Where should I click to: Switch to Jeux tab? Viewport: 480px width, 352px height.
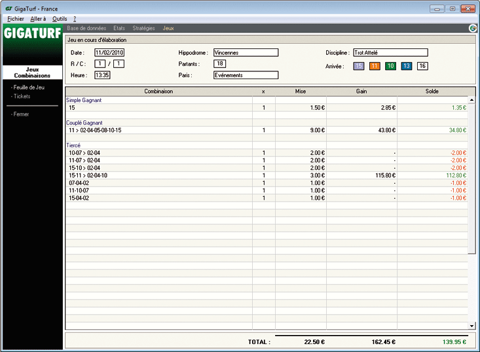(x=168, y=28)
